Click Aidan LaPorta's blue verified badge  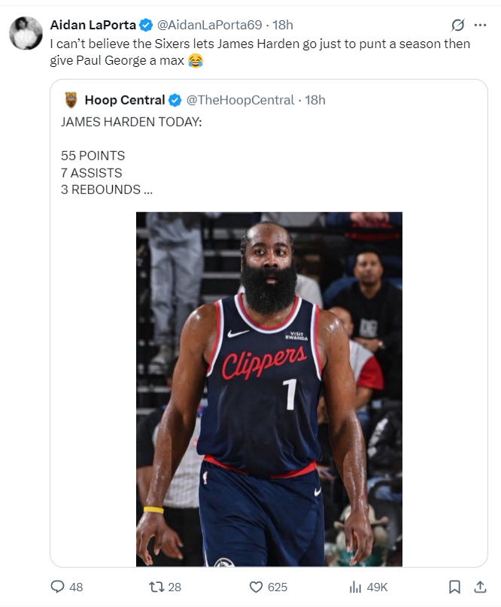146,25
